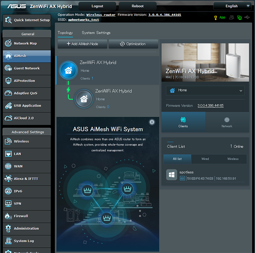Filter client list by Wired
This screenshot has height=253, width=255.
pos(205,159)
